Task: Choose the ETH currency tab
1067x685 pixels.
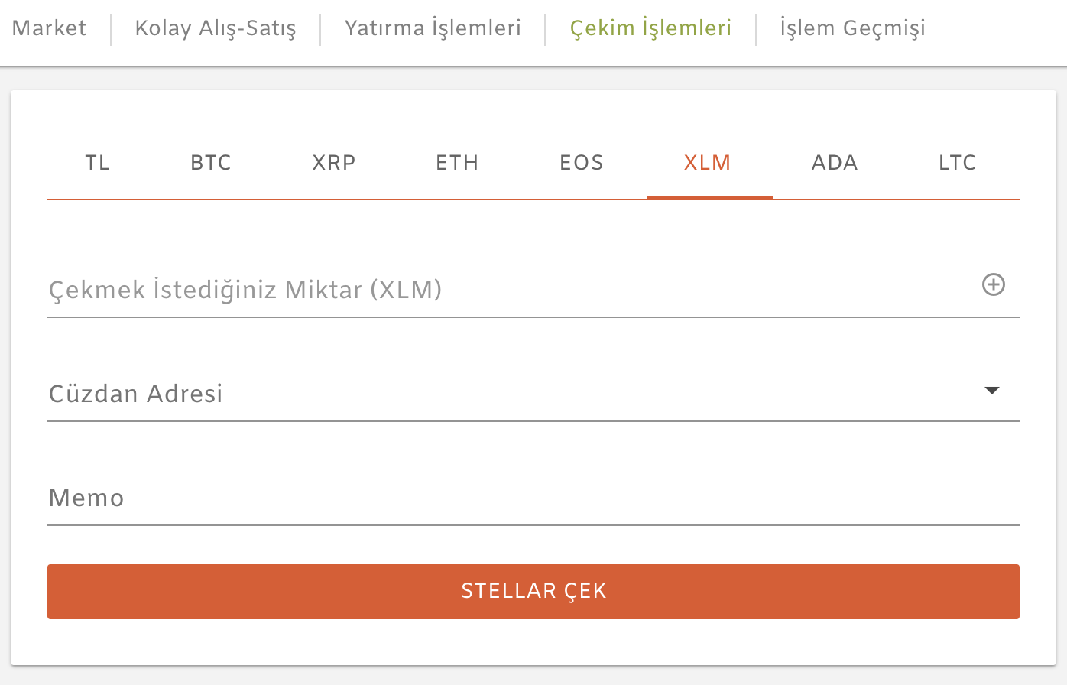Action: (457, 162)
